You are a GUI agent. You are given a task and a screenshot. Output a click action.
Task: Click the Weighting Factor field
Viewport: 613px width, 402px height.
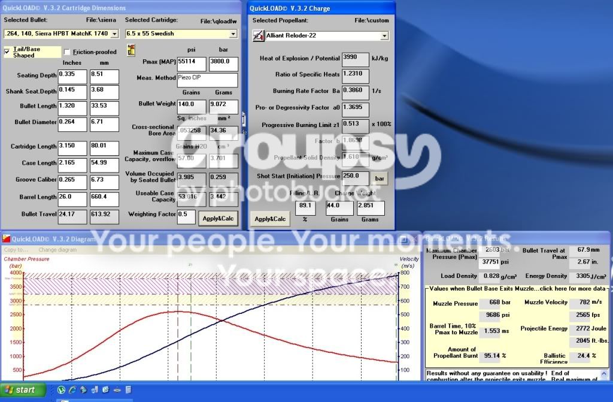pos(187,217)
